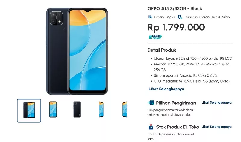The image size is (241, 142).
Task: Click the Stok Produk Di Toko location icon
Action: tap(151, 127)
